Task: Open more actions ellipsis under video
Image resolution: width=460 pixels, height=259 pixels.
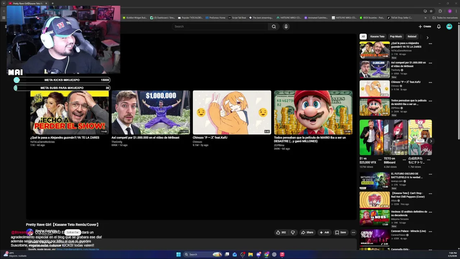Action: [x=353, y=232]
